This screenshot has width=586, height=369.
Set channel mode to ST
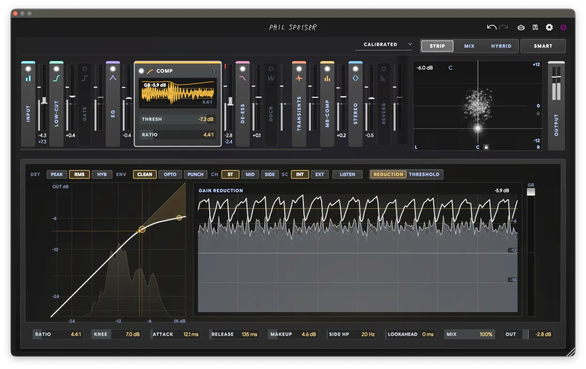230,174
